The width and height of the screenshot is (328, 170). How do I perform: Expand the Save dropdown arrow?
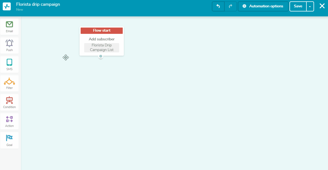pos(310,6)
